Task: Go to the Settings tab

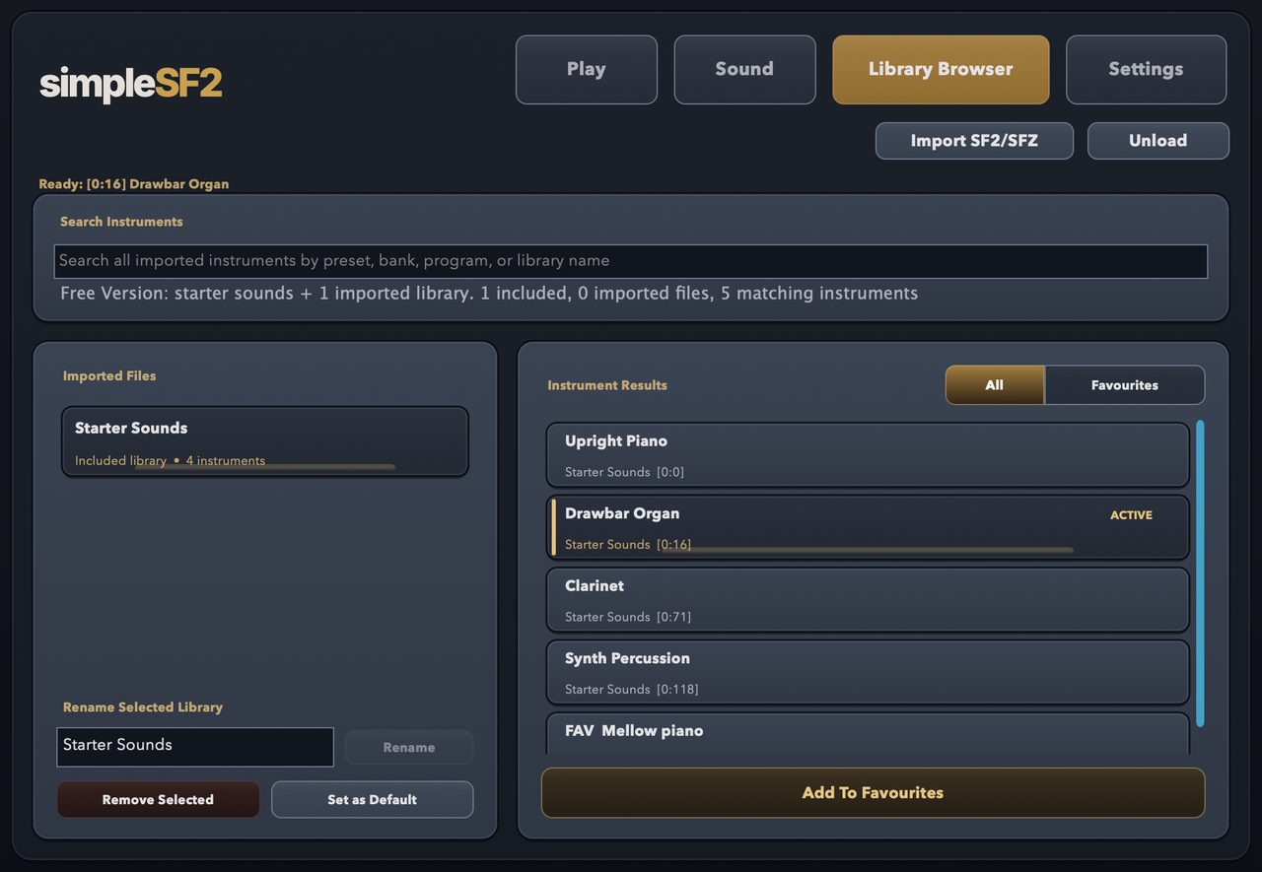Action: (1146, 69)
